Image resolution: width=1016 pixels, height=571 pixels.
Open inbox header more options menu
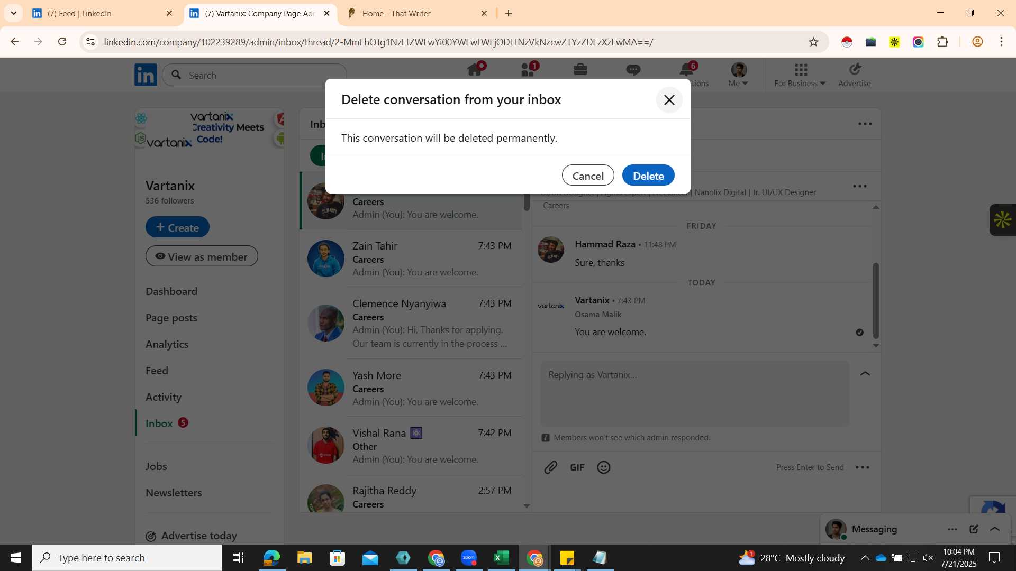coord(865,124)
